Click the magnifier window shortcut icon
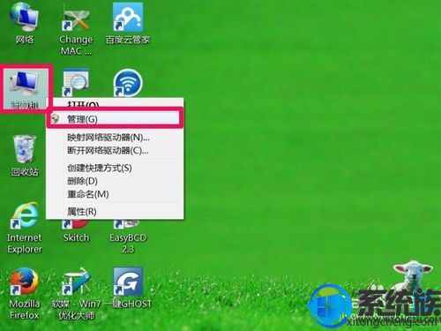Screen dimensions: 441x331 coord(76,82)
